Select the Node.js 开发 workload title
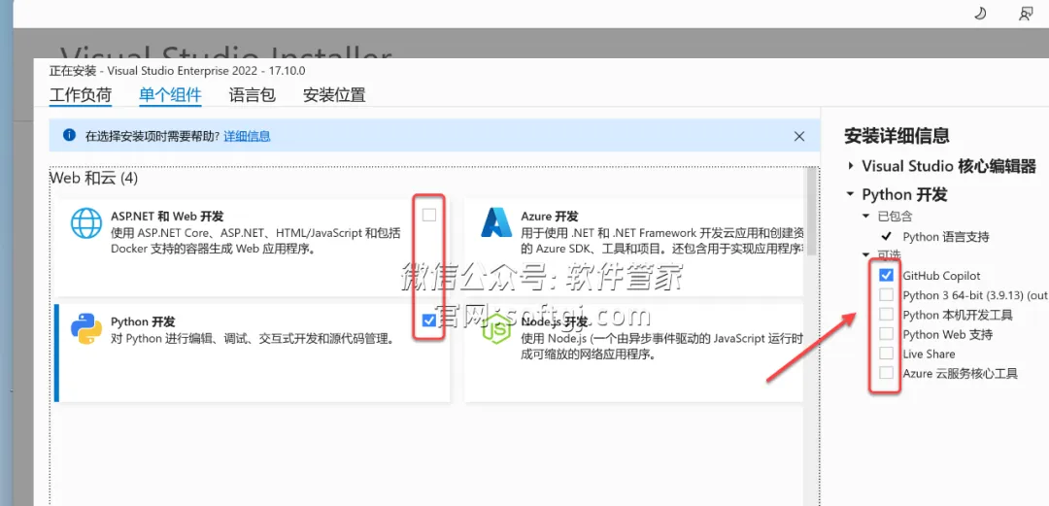The width and height of the screenshot is (1049, 506). pos(554,321)
